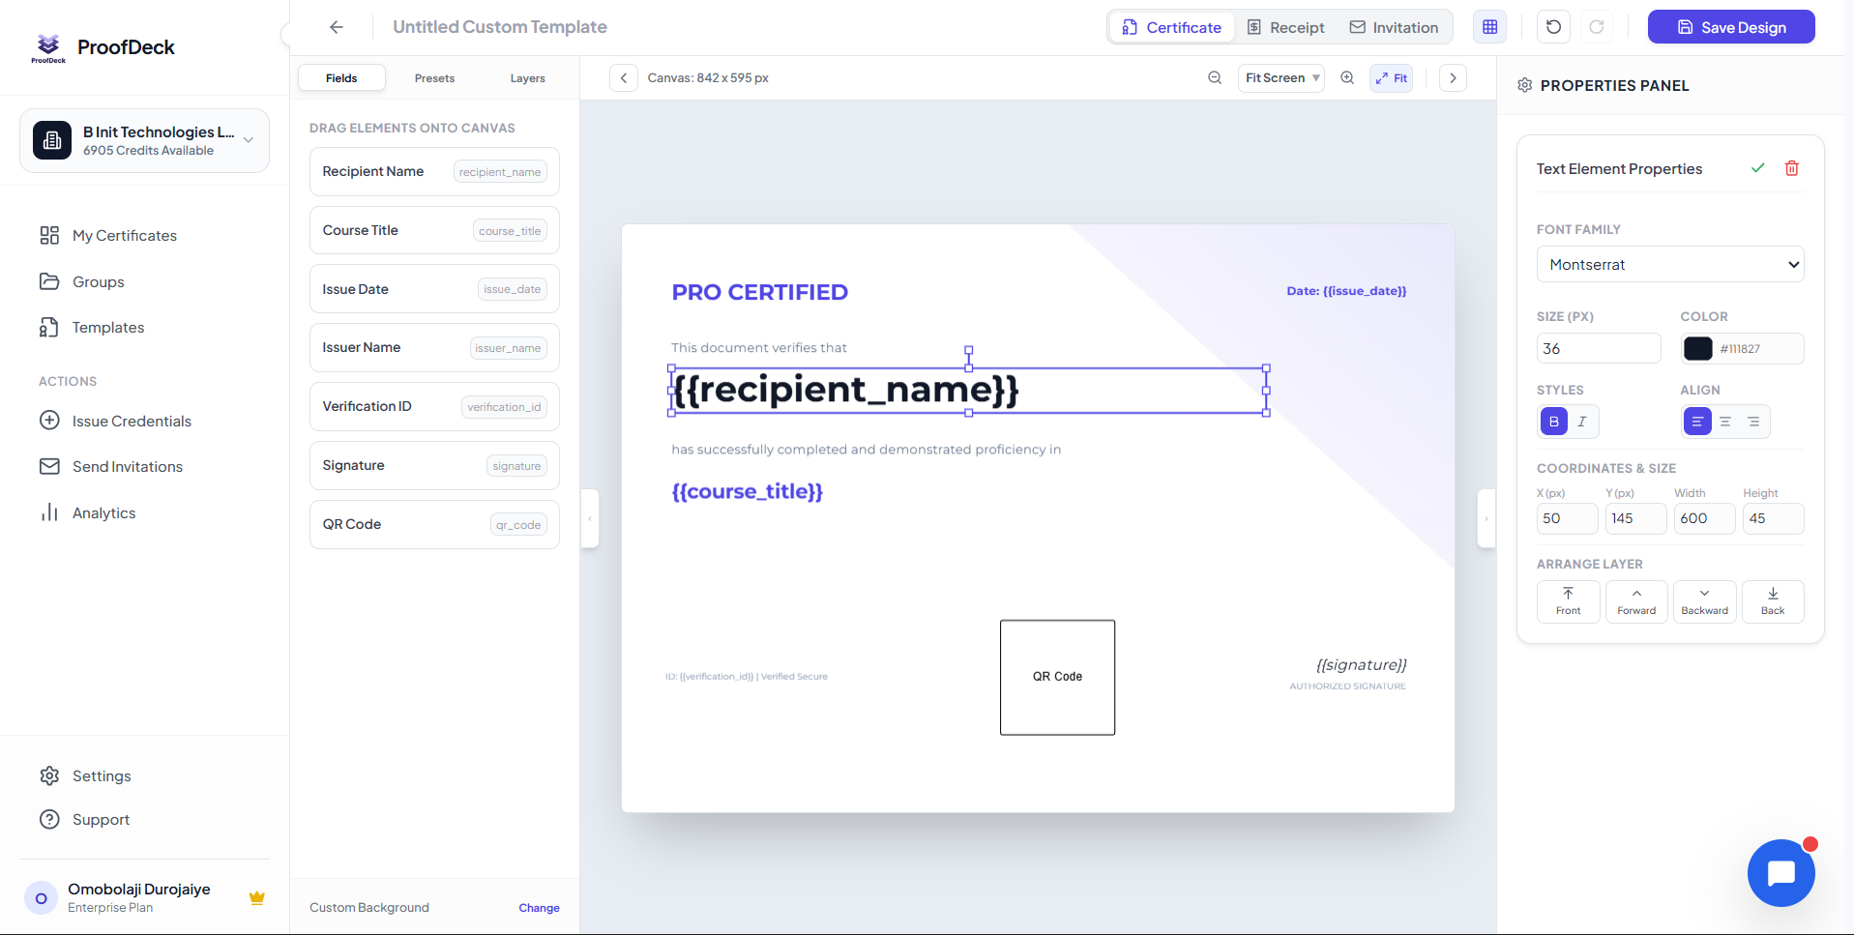Select the Invitation document type tab
The image size is (1854, 935).
click(1394, 27)
